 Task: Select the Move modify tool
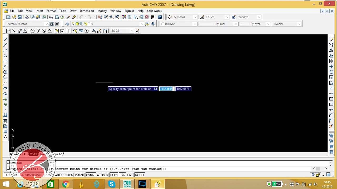[331, 66]
